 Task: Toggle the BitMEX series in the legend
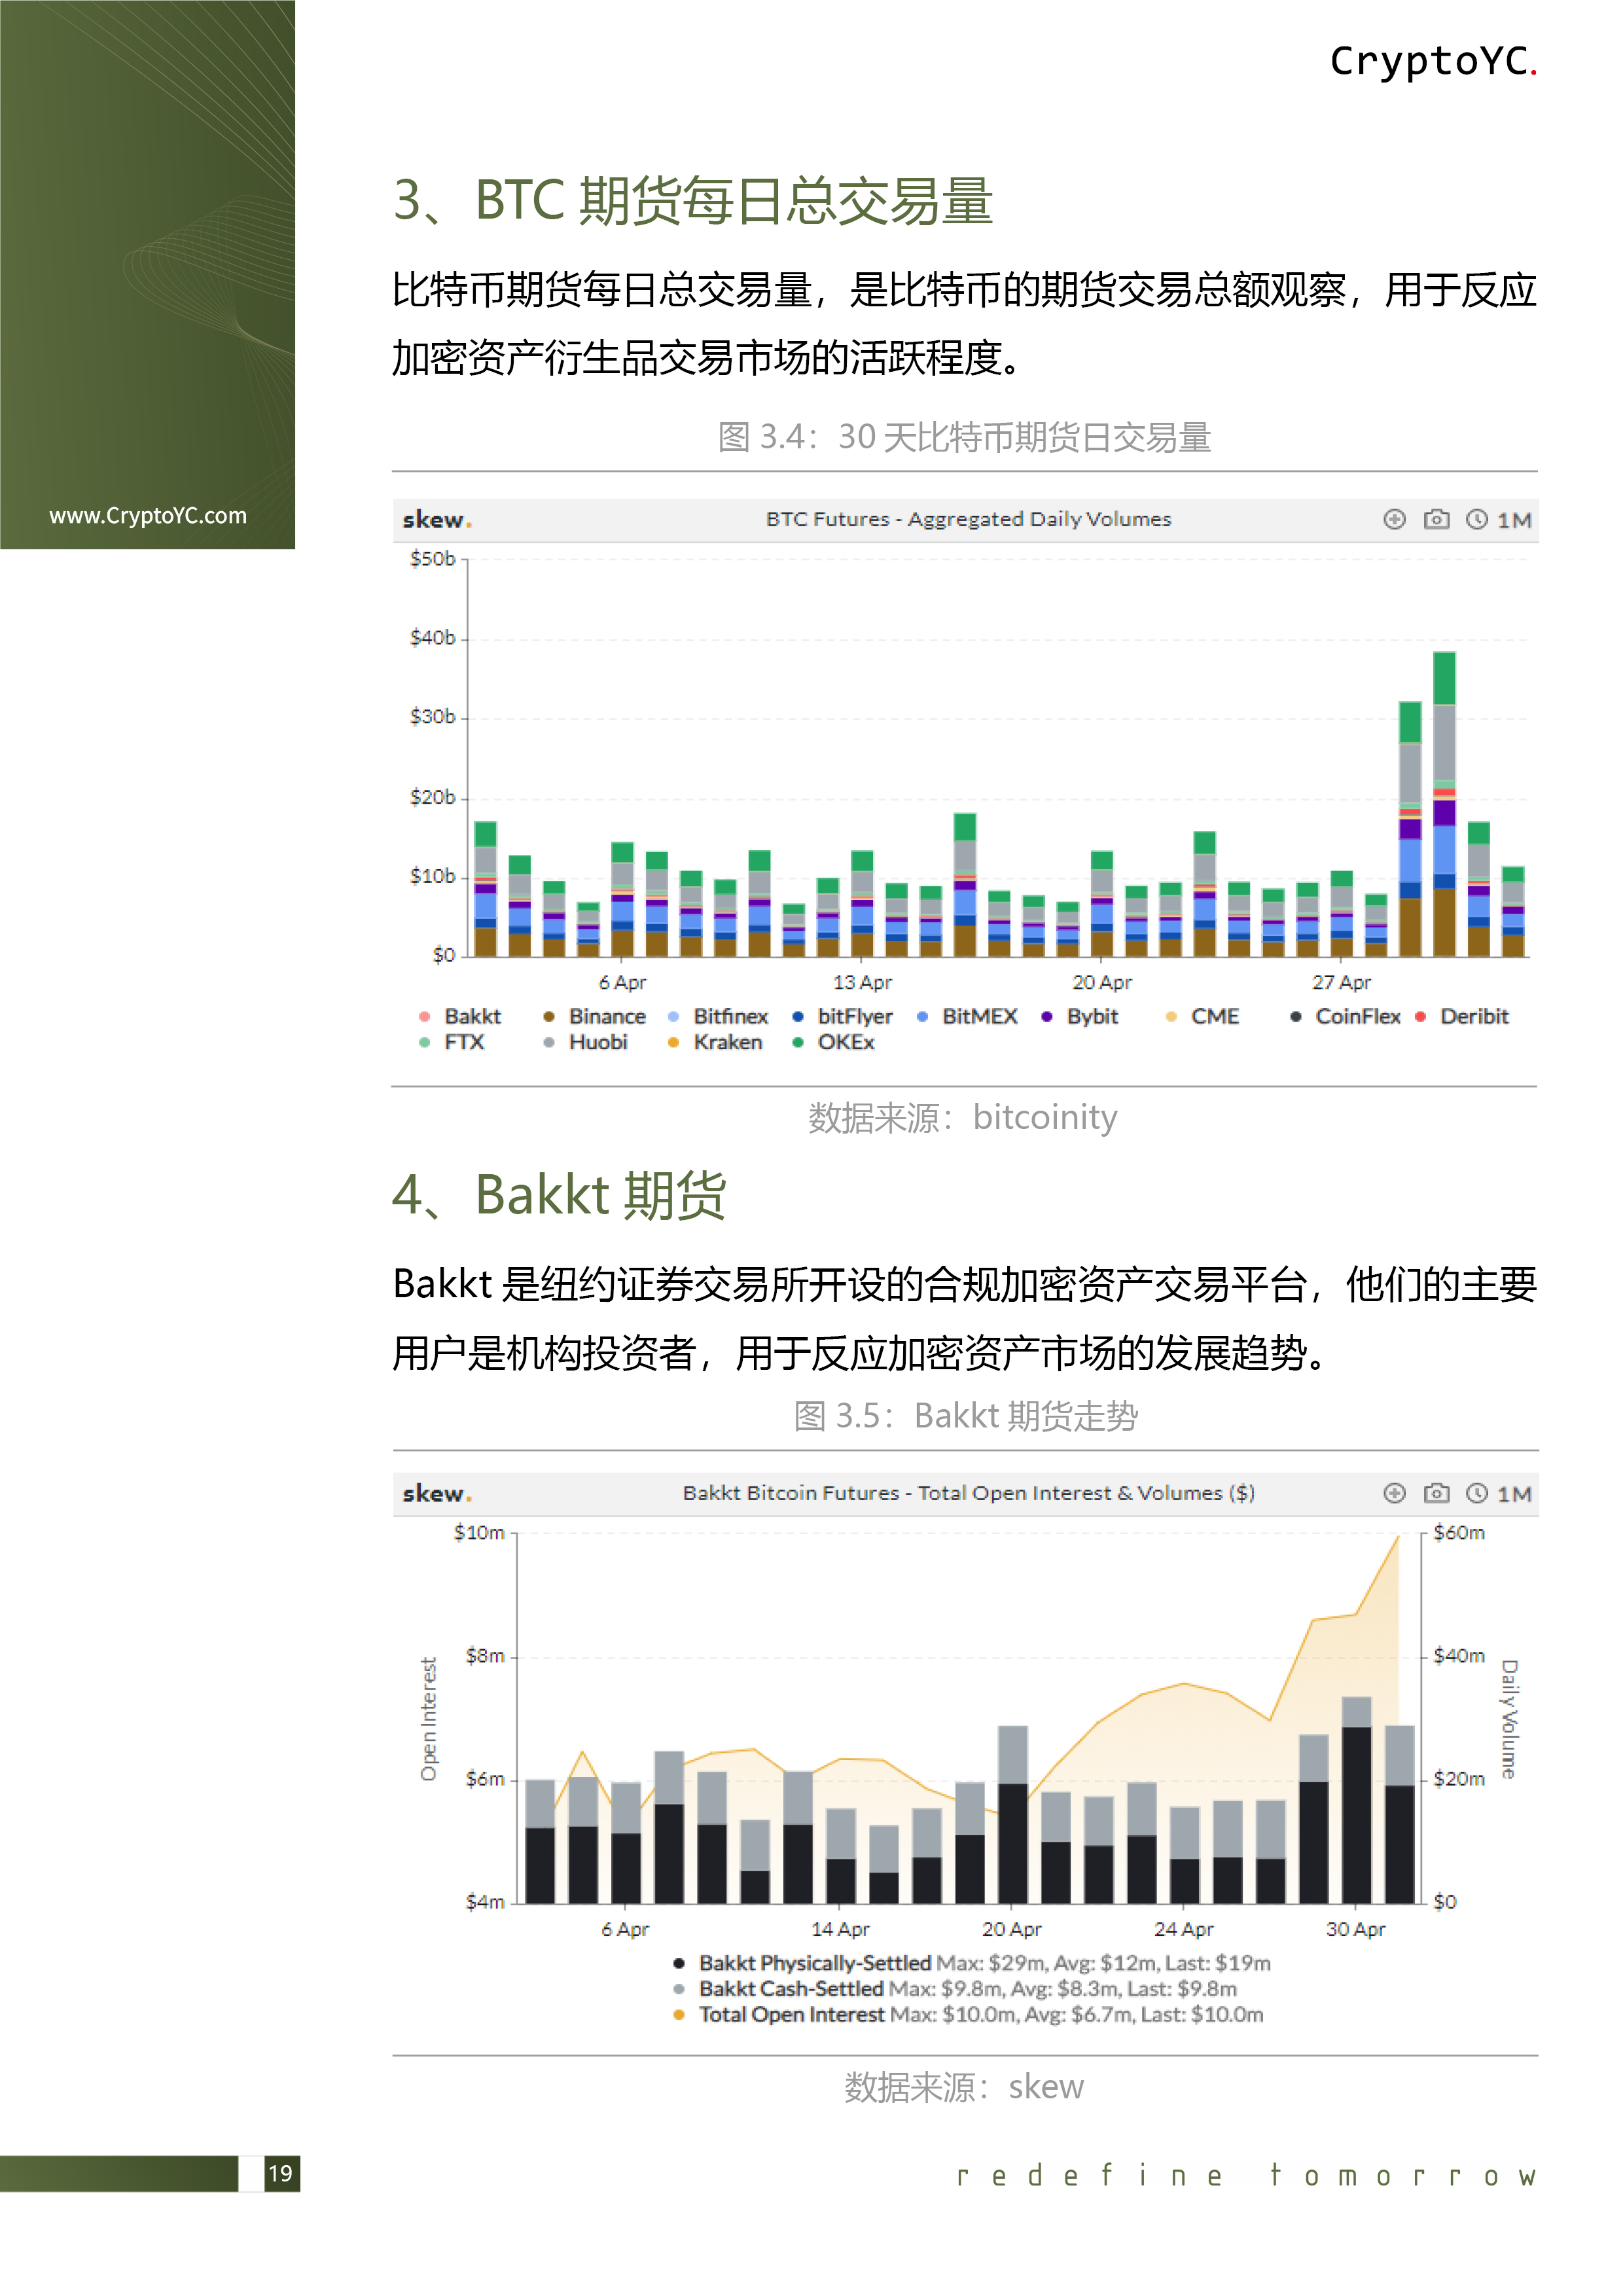point(967,1016)
